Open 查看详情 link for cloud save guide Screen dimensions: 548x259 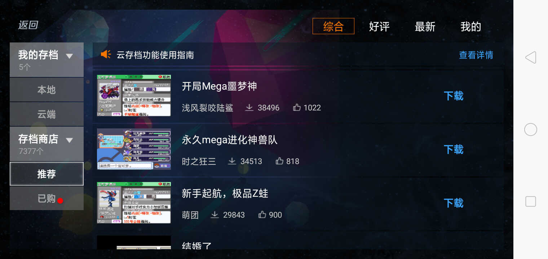[x=476, y=55]
